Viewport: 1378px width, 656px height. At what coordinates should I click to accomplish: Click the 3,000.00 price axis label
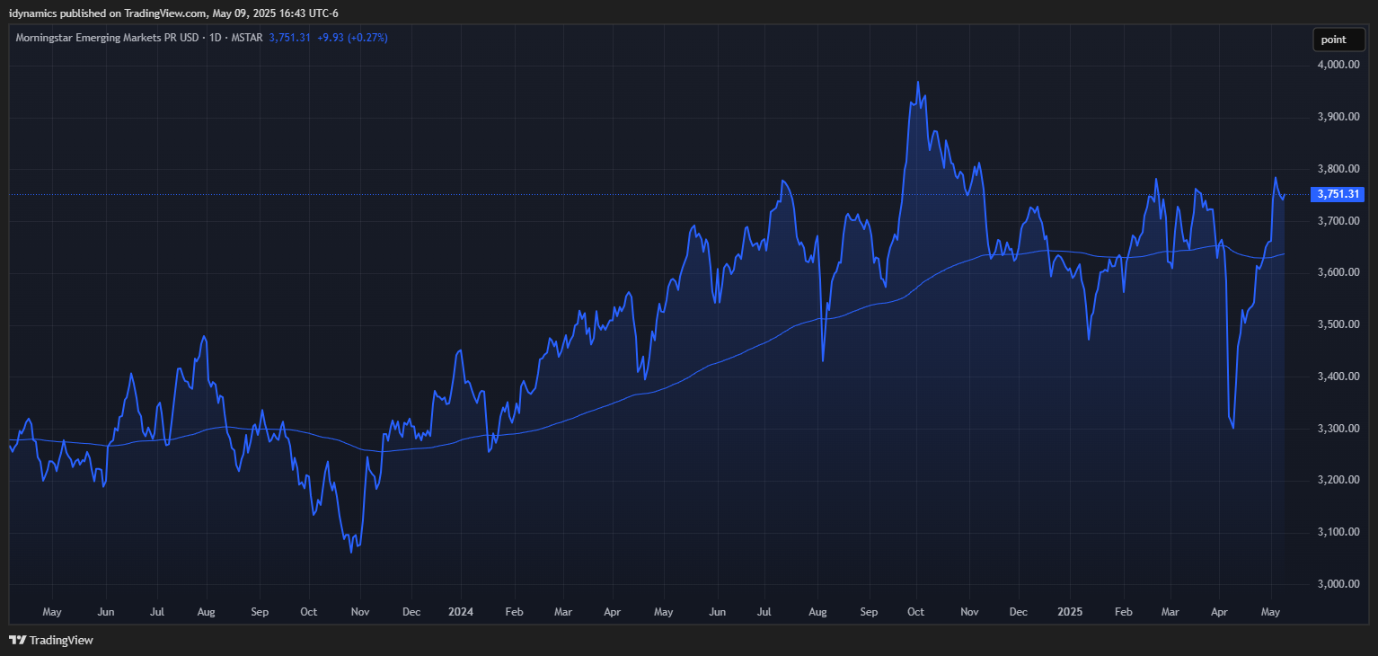(x=1338, y=584)
